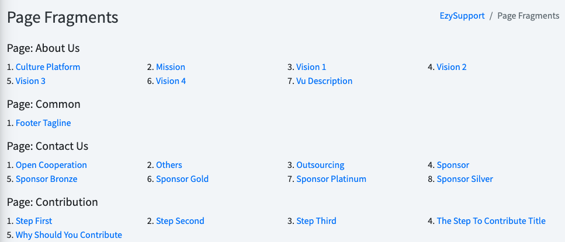Open Vision 3 fragment

30,81
